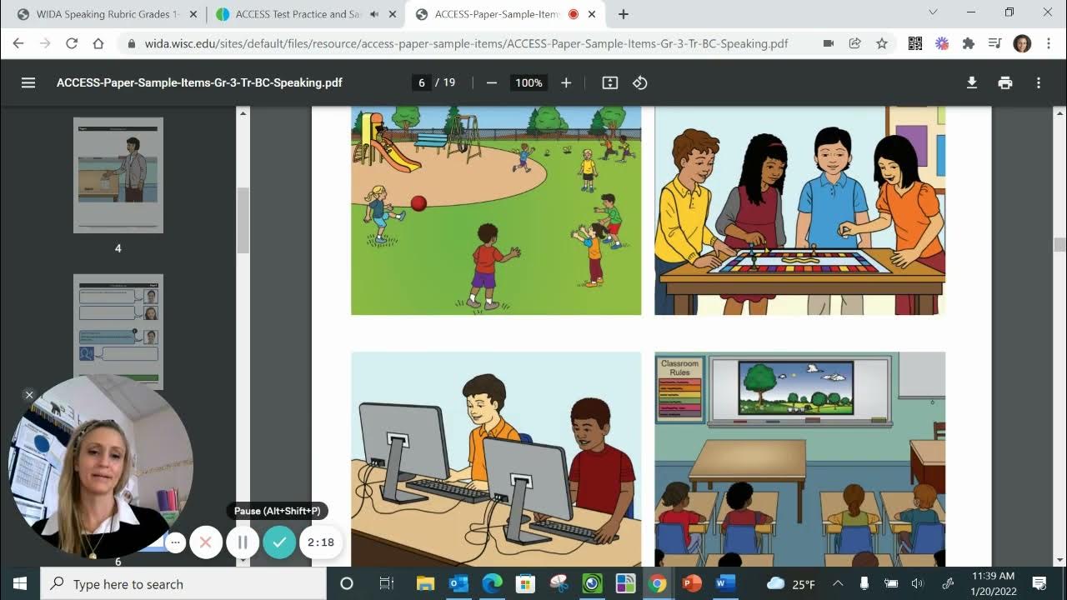The width and height of the screenshot is (1067, 600).
Task: Close the WIDA Speaking Rubric tab
Action: (x=193, y=14)
